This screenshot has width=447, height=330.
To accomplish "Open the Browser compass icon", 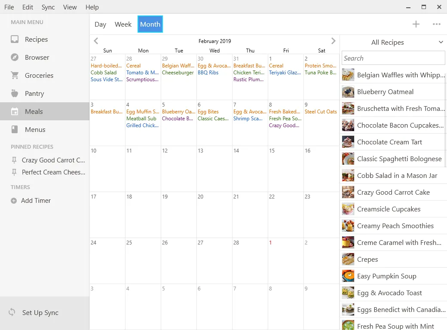I will pos(15,58).
